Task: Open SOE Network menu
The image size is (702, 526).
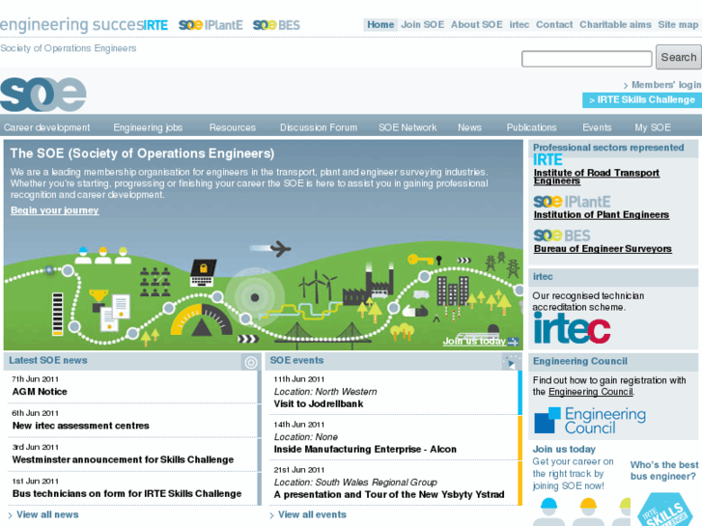Action: pos(407,127)
